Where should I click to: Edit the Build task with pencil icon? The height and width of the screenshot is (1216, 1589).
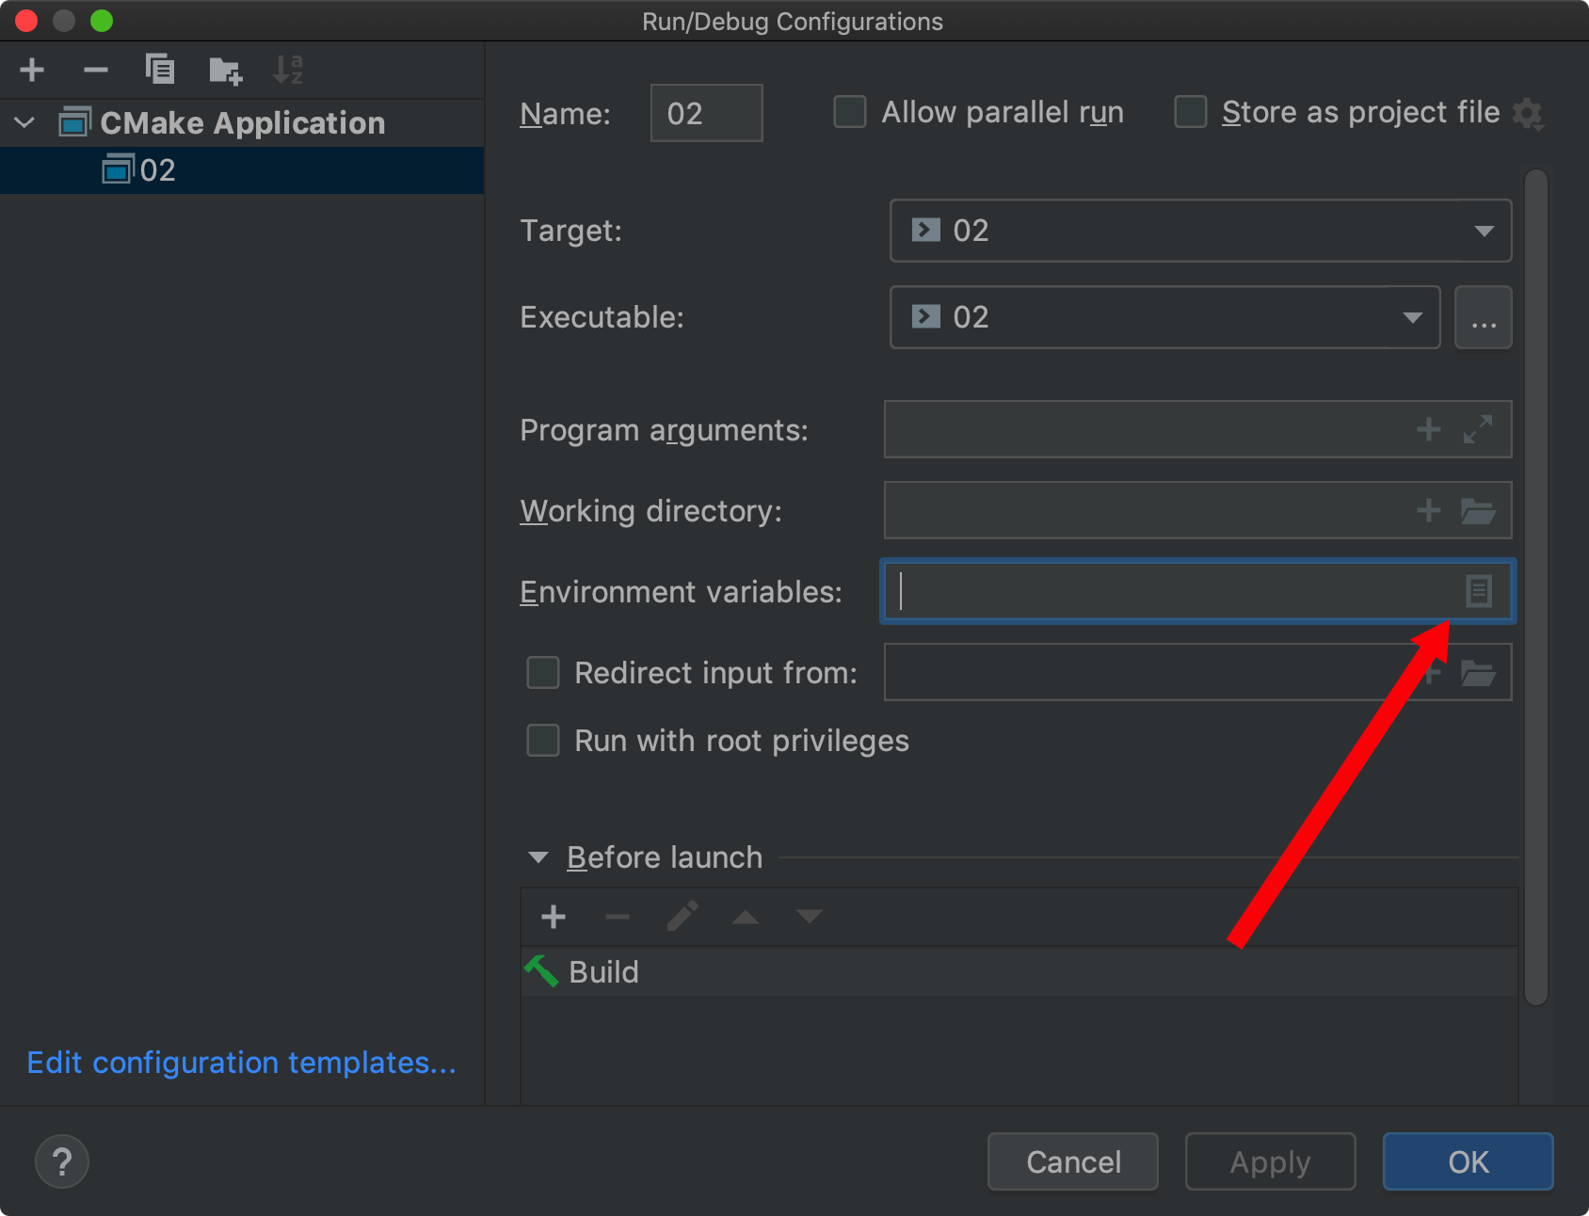coord(682,916)
